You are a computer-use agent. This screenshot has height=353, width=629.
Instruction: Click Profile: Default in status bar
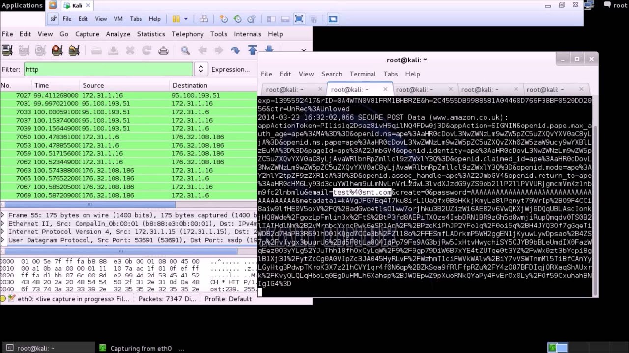tap(228, 299)
